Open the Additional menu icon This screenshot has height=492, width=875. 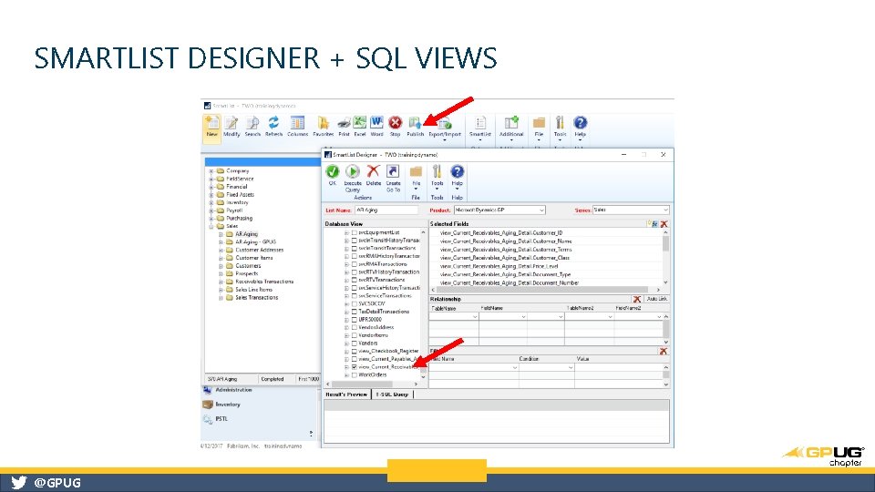pos(511,123)
